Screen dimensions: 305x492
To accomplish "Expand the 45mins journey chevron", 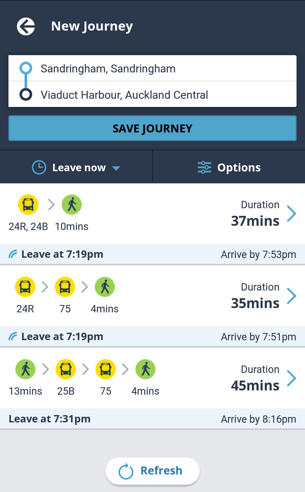I will point(291,378).
